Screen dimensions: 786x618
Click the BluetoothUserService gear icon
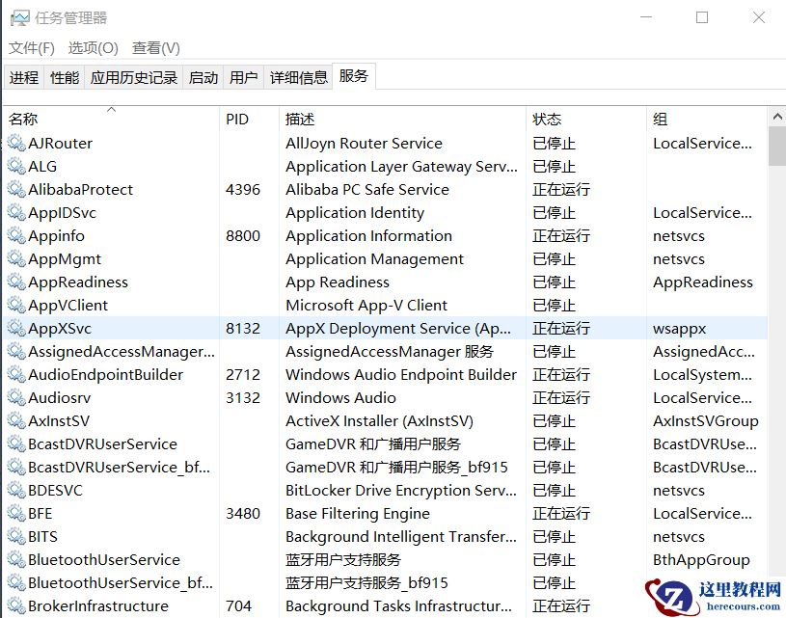pyautogui.click(x=16, y=559)
